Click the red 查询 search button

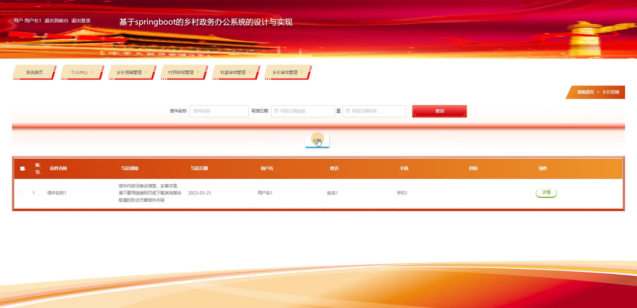[440, 111]
